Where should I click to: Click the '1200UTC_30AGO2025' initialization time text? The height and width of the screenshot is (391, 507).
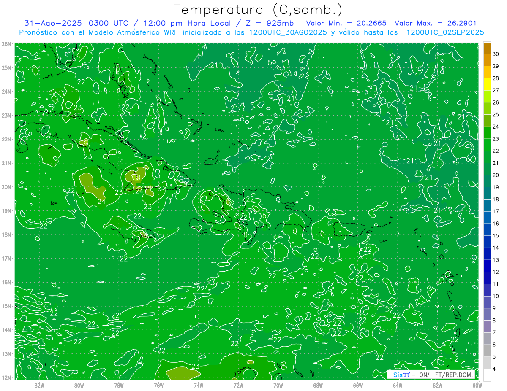tap(288, 32)
